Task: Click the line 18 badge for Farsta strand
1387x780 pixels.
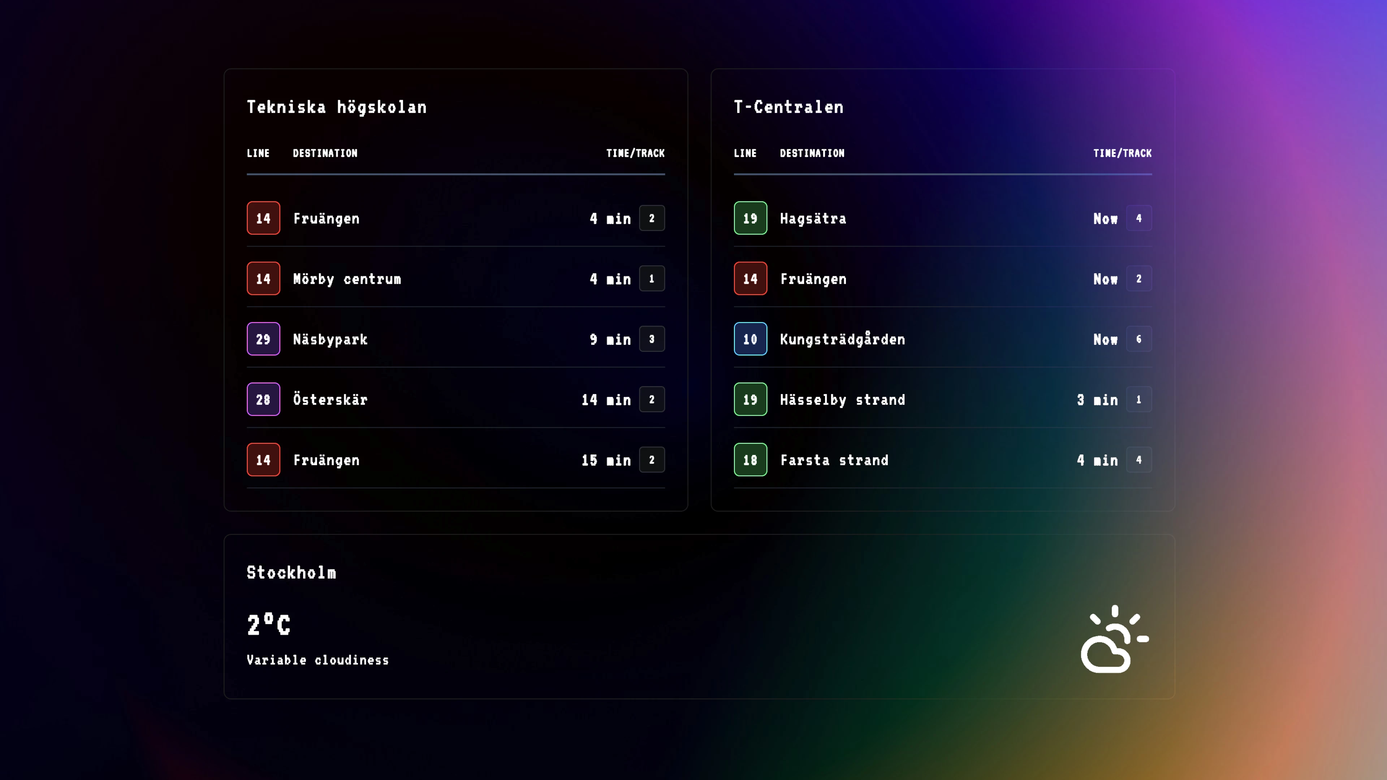Action: (x=751, y=459)
